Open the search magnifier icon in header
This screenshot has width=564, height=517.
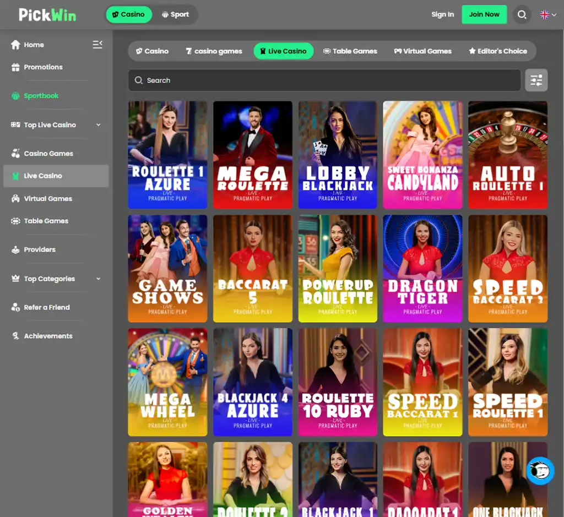tap(522, 15)
